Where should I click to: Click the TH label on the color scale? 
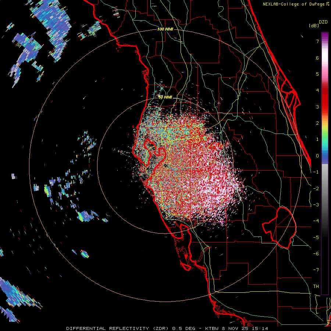coord(316,286)
